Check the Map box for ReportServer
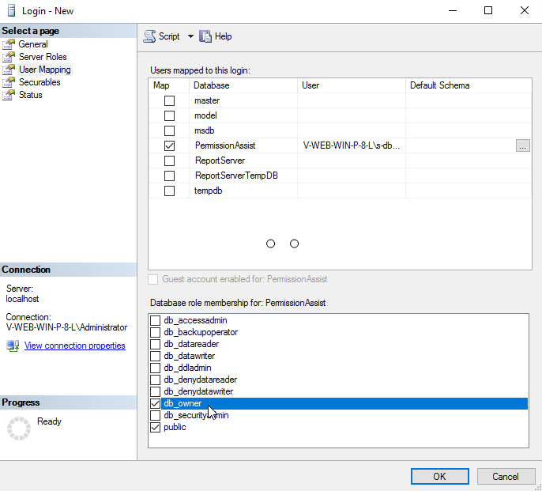Screen dimensions: 542x491 (169, 161)
